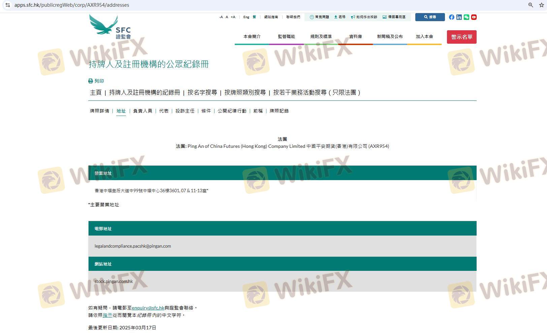This screenshot has height=333, width=547.
Task: Switch to the 公開紀律行動 tab
Action: point(232,111)
